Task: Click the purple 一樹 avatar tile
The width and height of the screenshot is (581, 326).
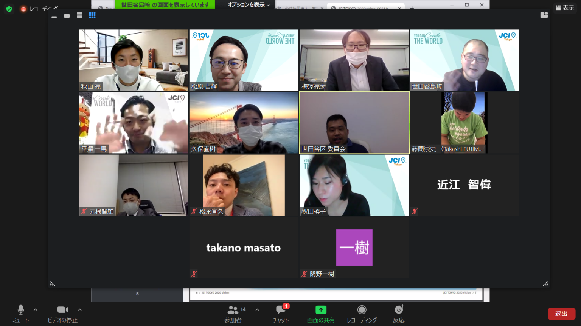Action: coord(354,248)
